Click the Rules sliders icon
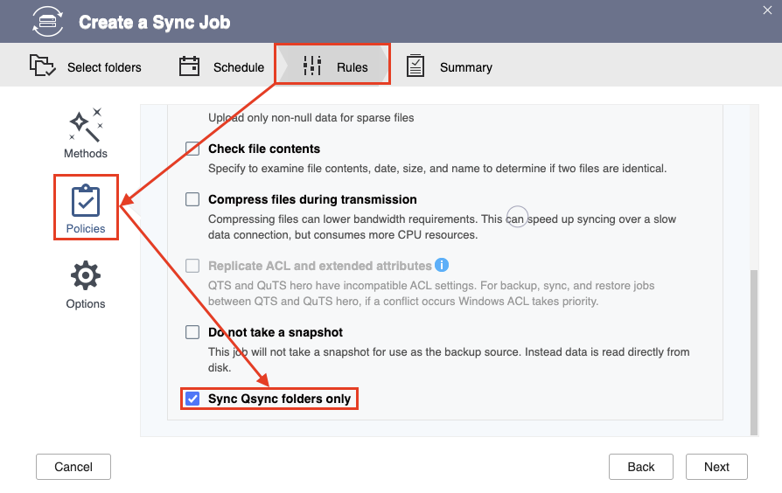The image size is (782, 493). (x=312, y=66)
